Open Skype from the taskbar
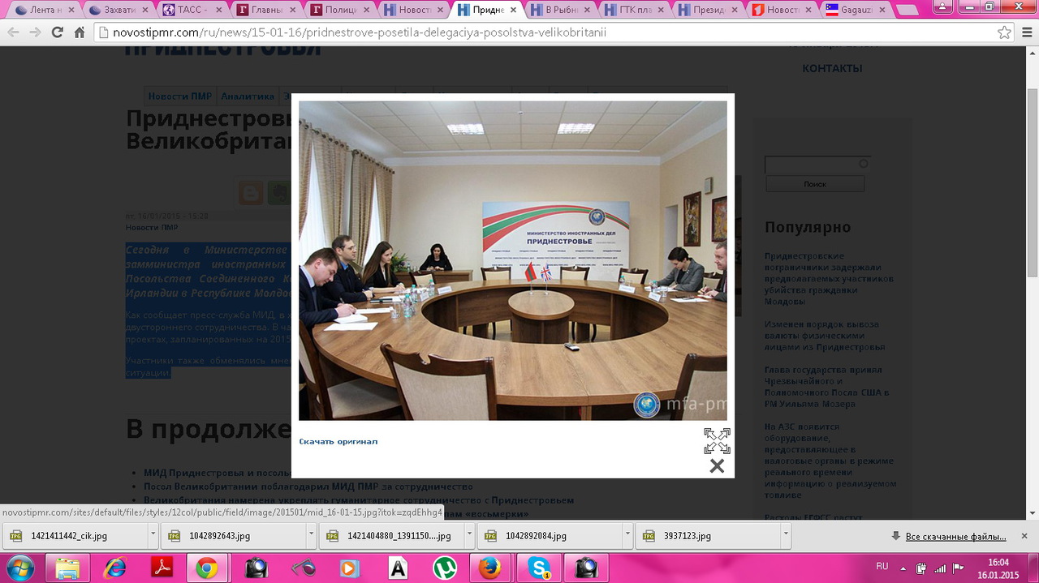The image size is (1039, 583). point(539,568)
